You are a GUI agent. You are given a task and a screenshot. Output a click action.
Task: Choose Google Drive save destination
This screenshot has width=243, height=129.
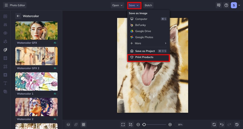click(149, 31)
